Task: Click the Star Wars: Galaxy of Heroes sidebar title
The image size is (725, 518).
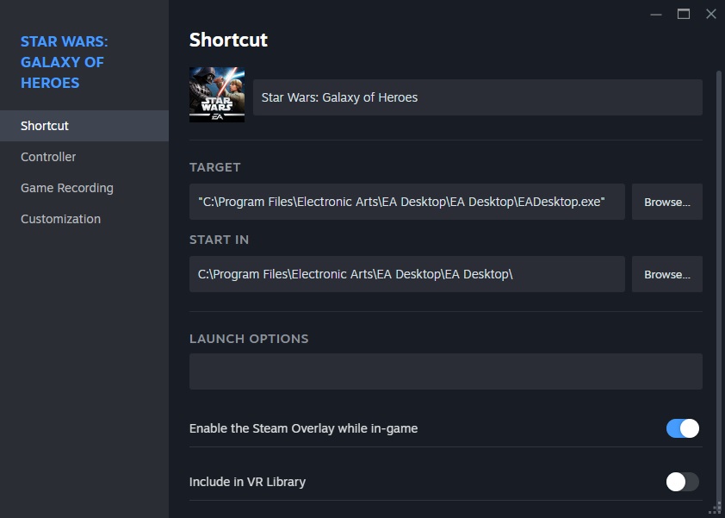Action: [x=64, y=62]
